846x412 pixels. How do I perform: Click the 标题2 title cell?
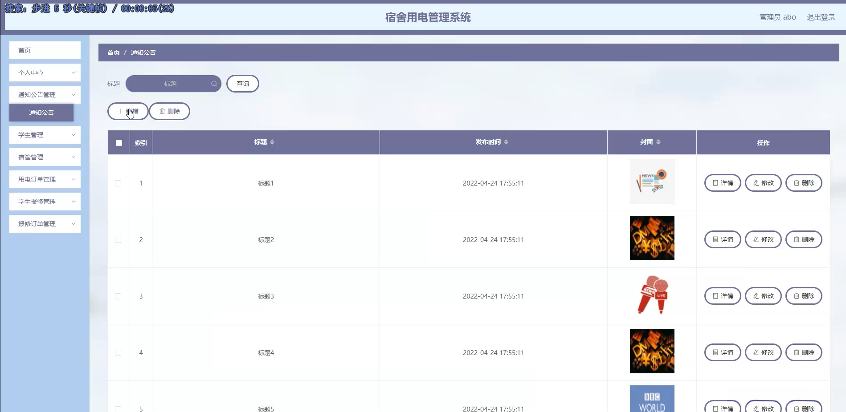(266, 240)
